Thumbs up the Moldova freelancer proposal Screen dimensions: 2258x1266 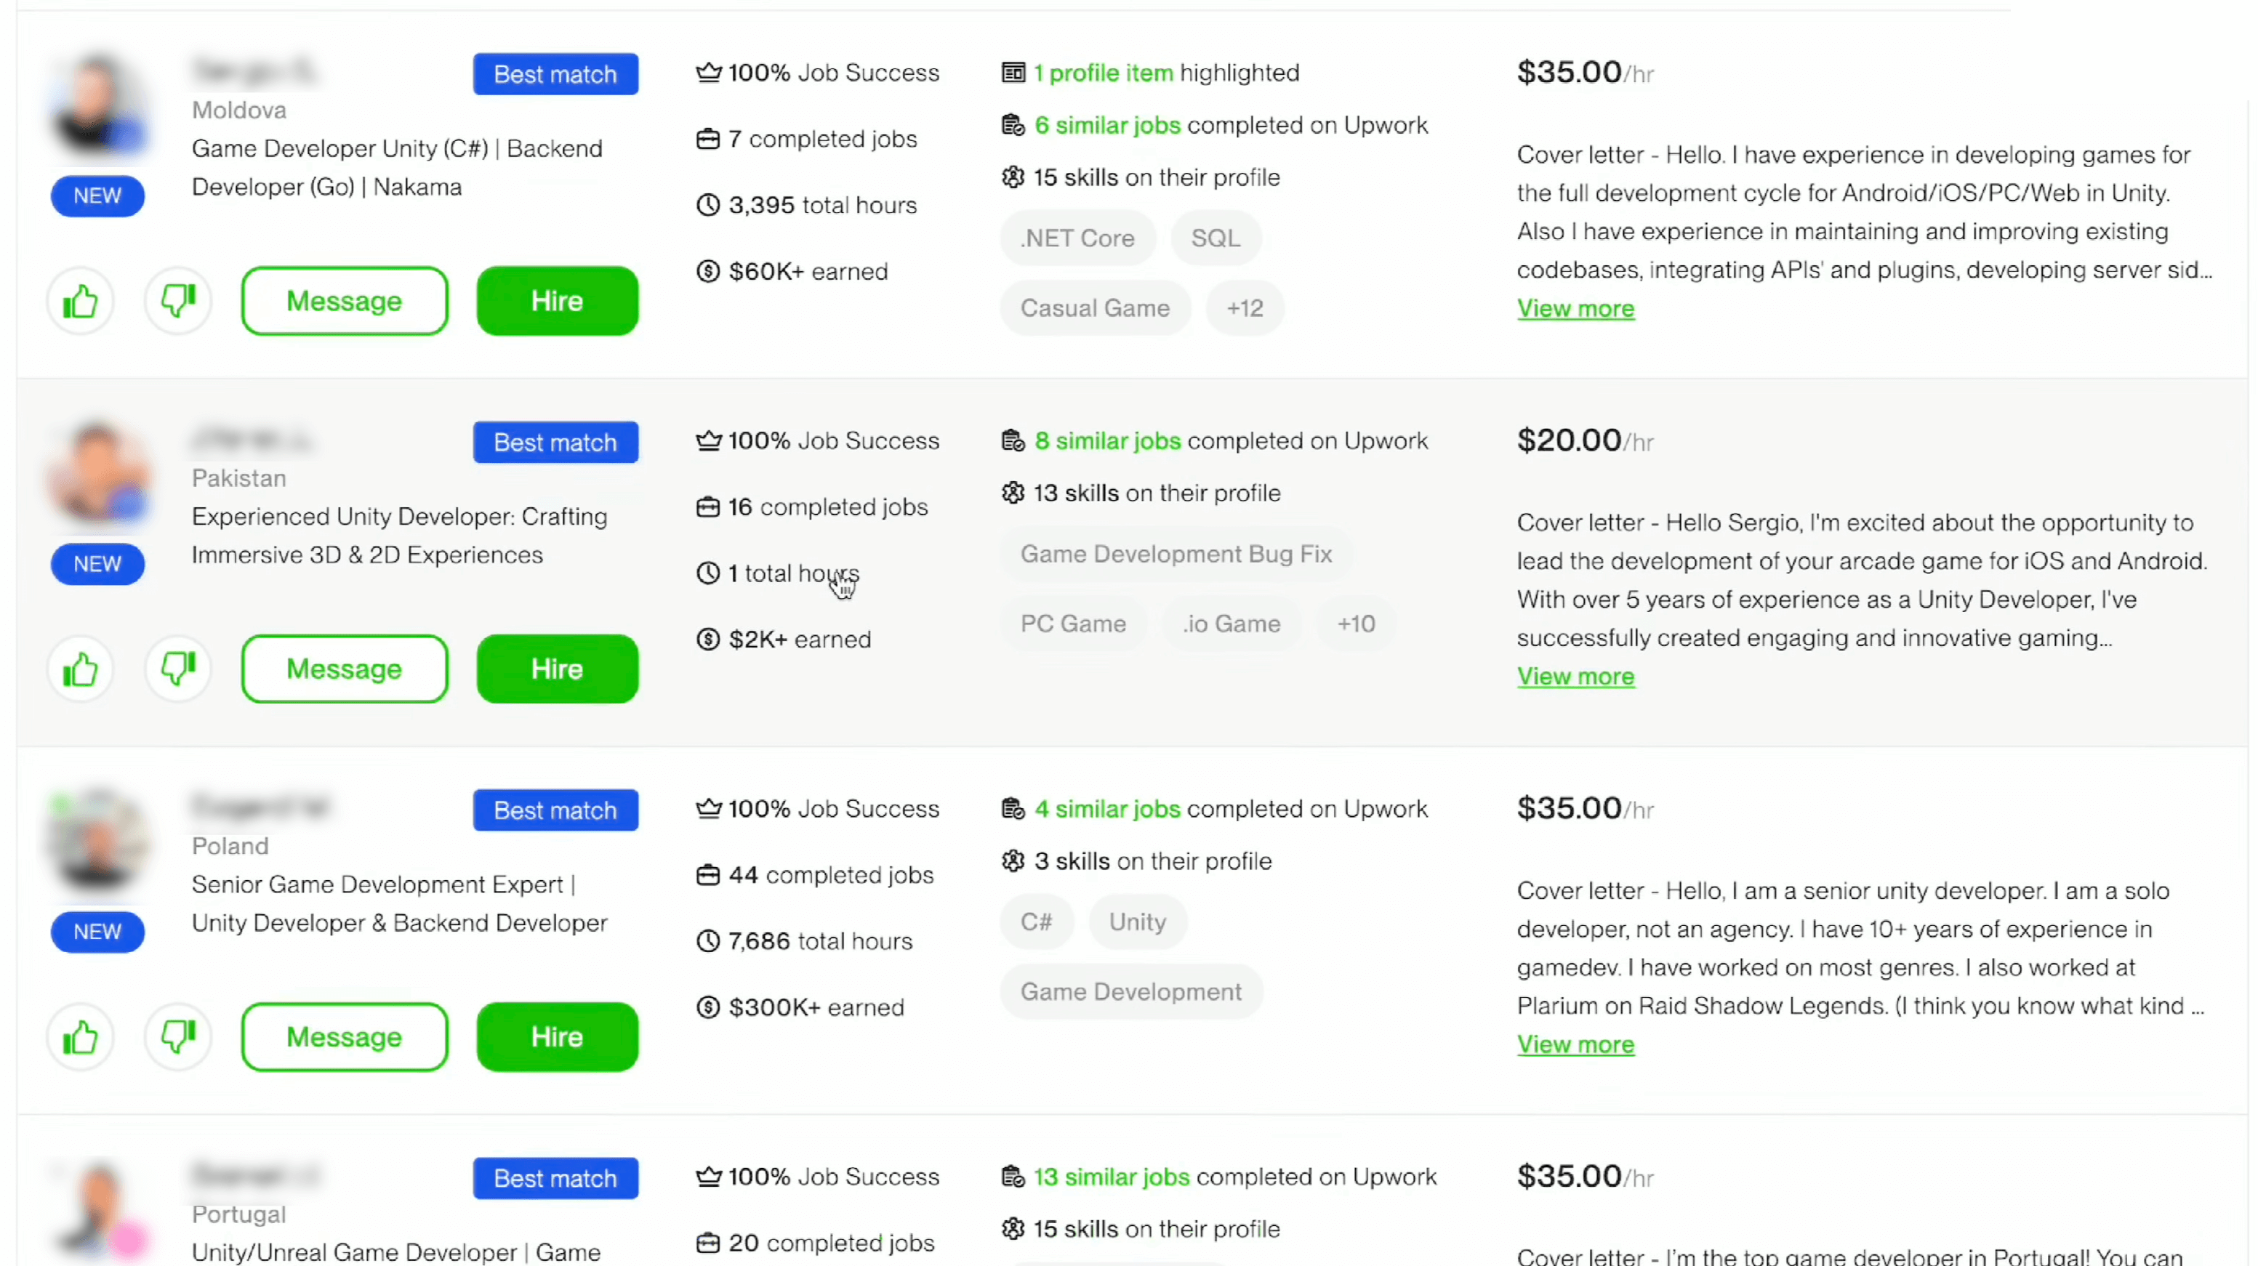click(x=80, y=302)
